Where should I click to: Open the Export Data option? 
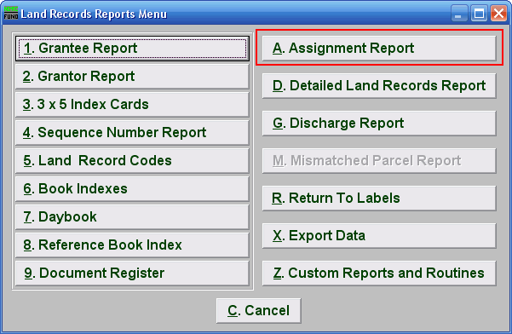click(x=379, y=236)
